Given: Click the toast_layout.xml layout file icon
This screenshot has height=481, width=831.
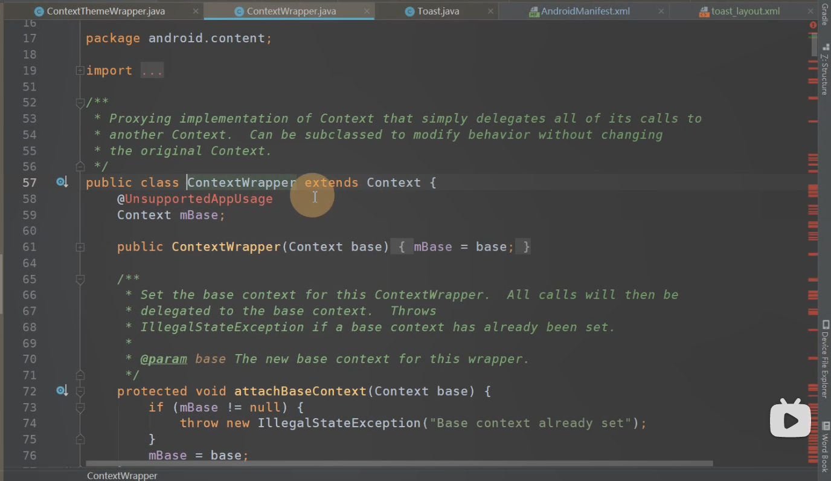Looking at the screenshot, I should [x=704, y=11].
